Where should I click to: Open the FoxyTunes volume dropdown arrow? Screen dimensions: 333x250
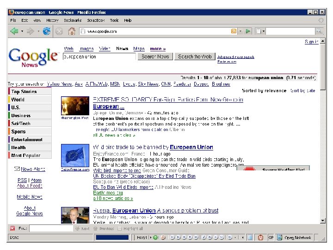click(x=235, y=237)
